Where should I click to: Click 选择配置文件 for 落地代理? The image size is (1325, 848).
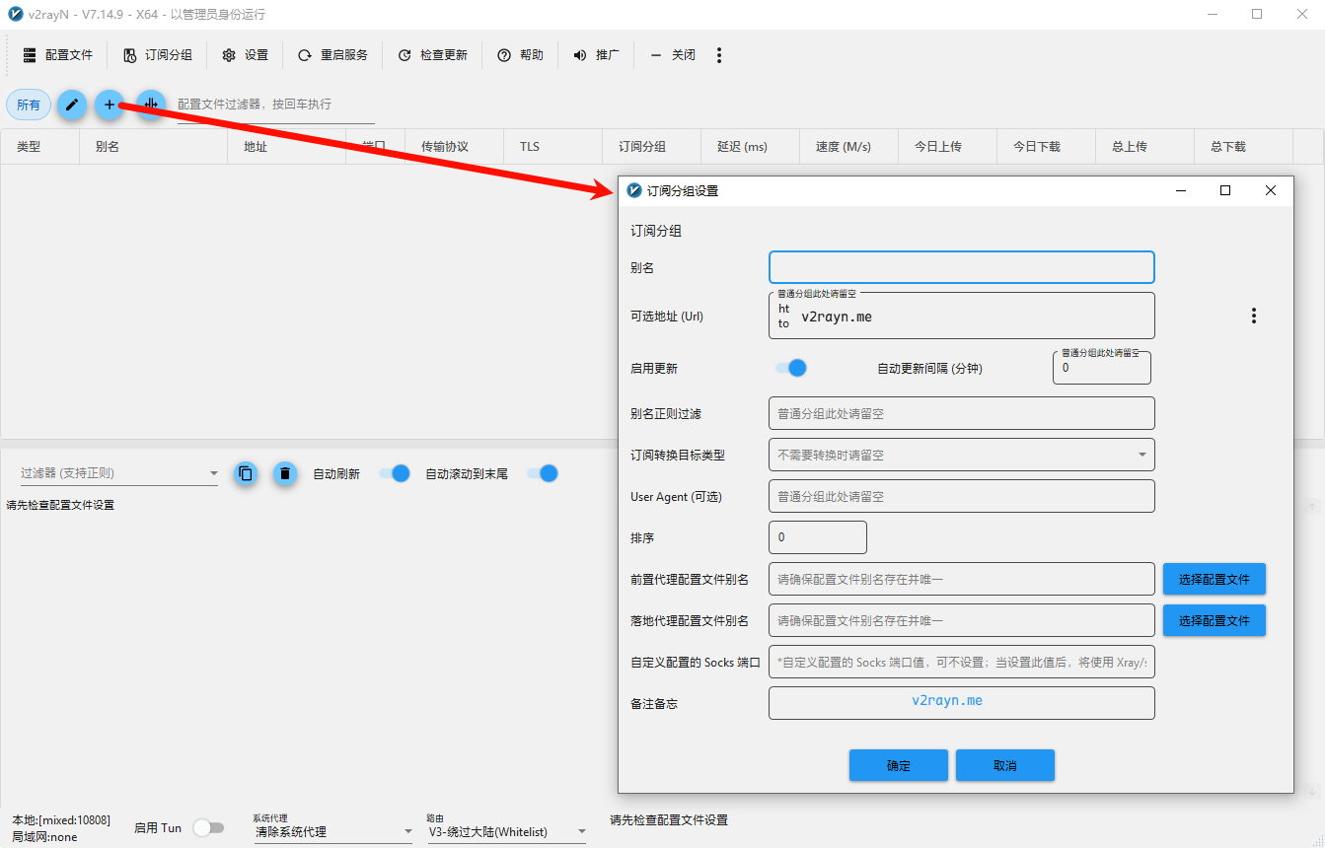1214,620
